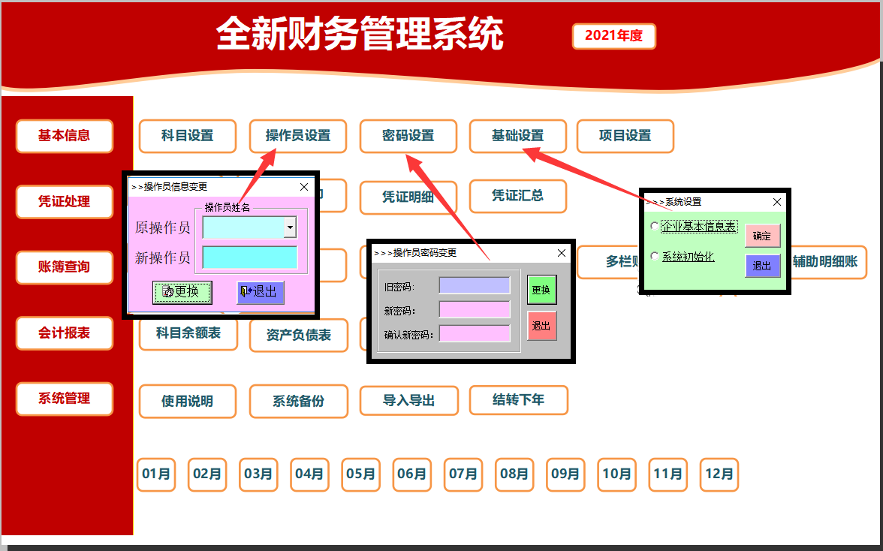Select the 系统初始化 radio option
The image size is (883, 551).
point(654,256)
